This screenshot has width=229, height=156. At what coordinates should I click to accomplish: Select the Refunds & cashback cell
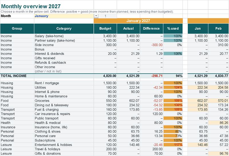tap(64, 63)
